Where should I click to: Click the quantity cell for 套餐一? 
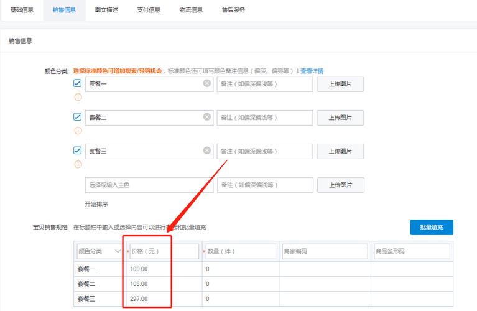coord(241,269)
